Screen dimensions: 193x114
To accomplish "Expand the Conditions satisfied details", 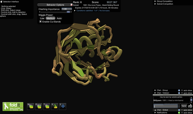I will pyautogui.click(x=75, y=11).
